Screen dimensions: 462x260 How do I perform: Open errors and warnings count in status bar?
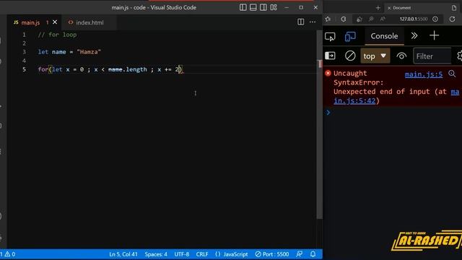8,254
